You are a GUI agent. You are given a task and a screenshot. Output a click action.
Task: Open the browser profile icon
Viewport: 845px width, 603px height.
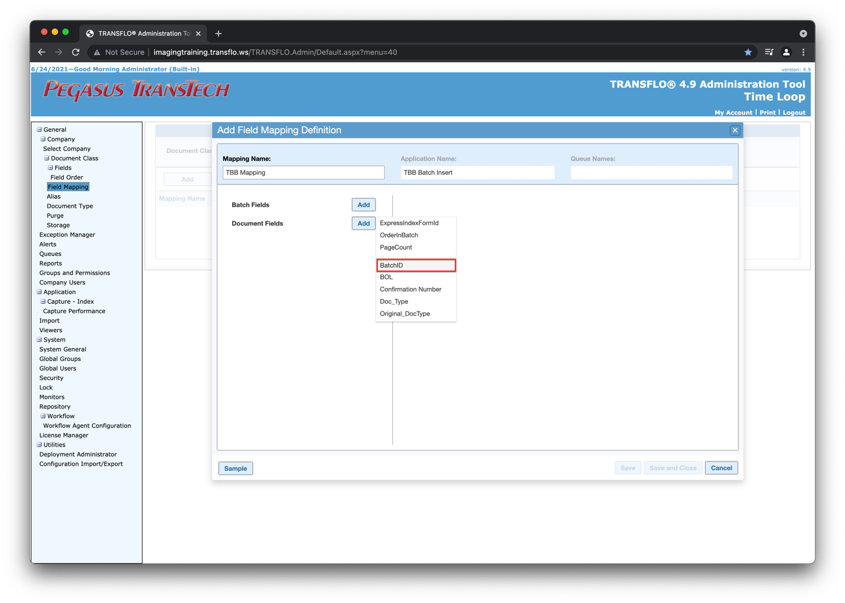coord(786,52)
